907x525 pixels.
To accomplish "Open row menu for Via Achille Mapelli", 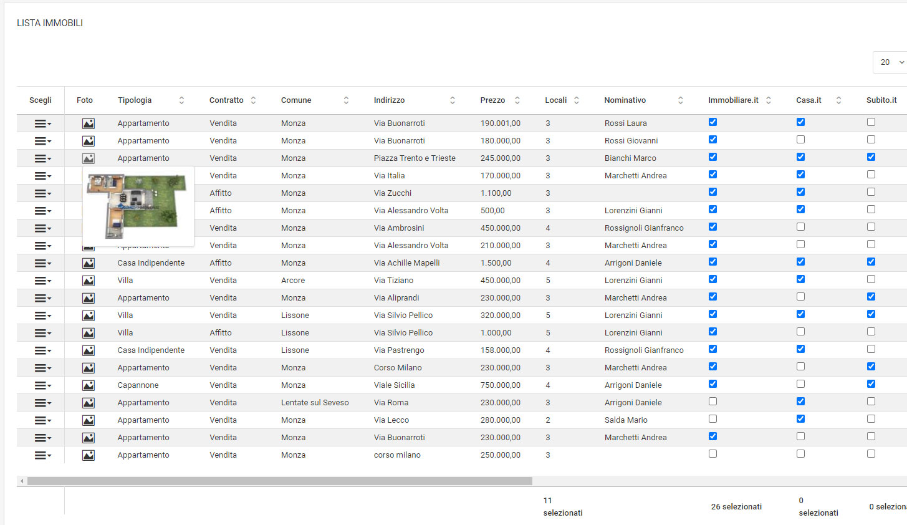I will click(42, 263).
